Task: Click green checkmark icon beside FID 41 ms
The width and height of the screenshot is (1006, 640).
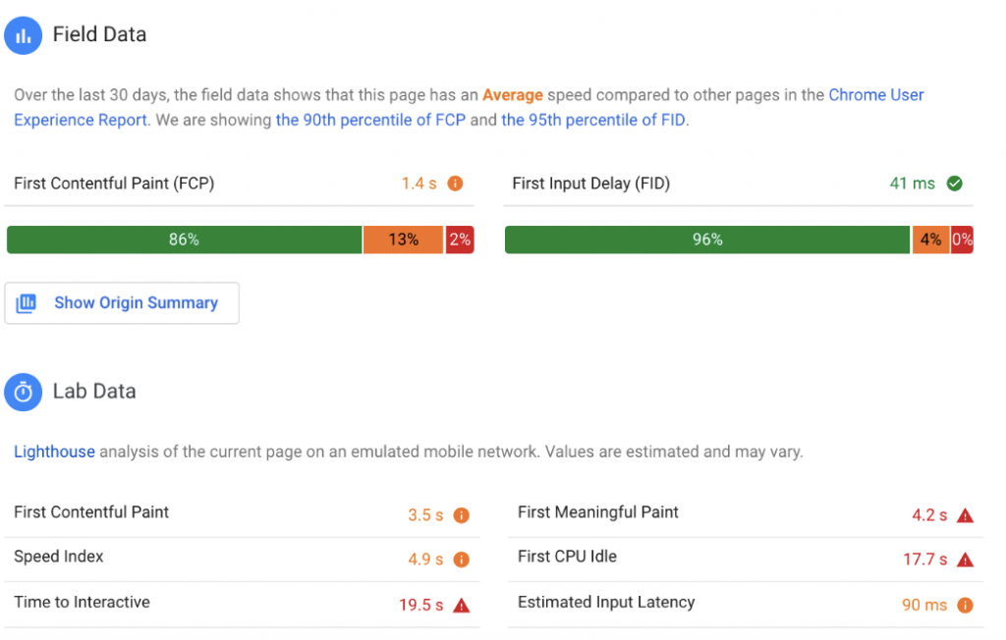Action: click(955, 184)
